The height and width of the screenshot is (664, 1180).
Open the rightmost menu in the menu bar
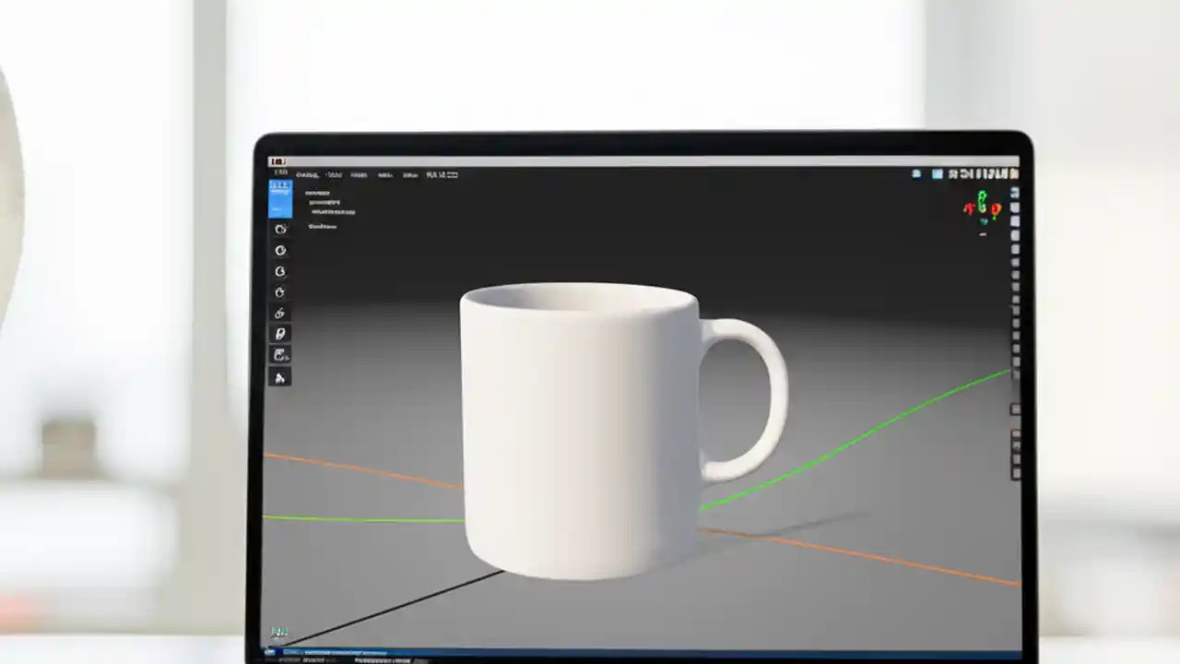pyautogui.click(x=441, y=174)
